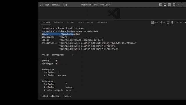Image resolution: width=186 pixels, height=105 pixels.
Task: Split the terminal panel
Action: 168,22
